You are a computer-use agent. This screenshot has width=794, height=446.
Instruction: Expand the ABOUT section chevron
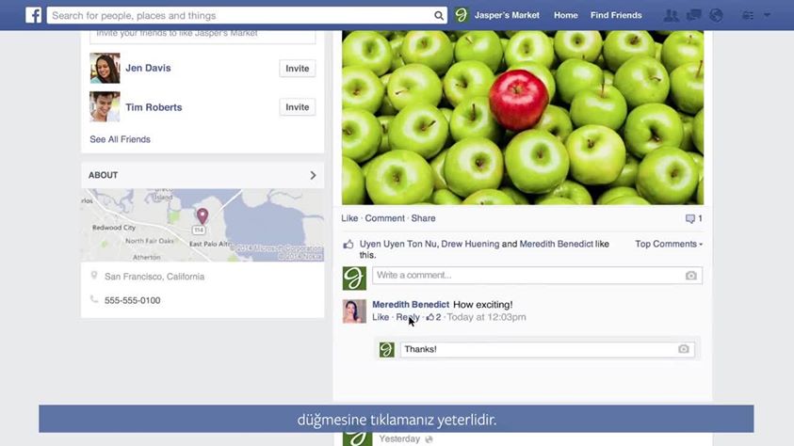click(313, 175)
